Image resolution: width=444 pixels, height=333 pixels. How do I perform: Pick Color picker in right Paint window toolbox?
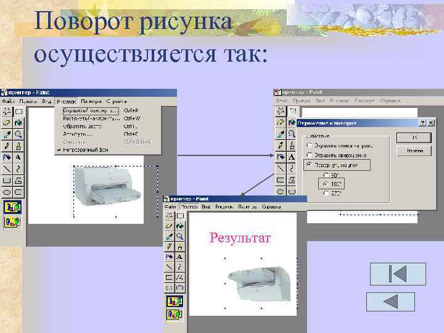click(x=281, y=134)
